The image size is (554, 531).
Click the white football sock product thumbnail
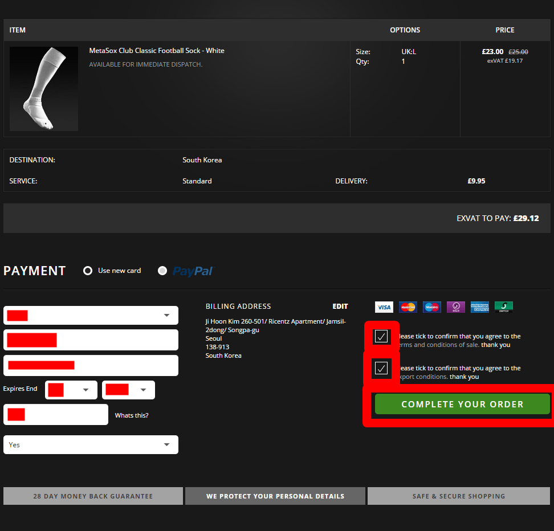click(x=44, y=89)
